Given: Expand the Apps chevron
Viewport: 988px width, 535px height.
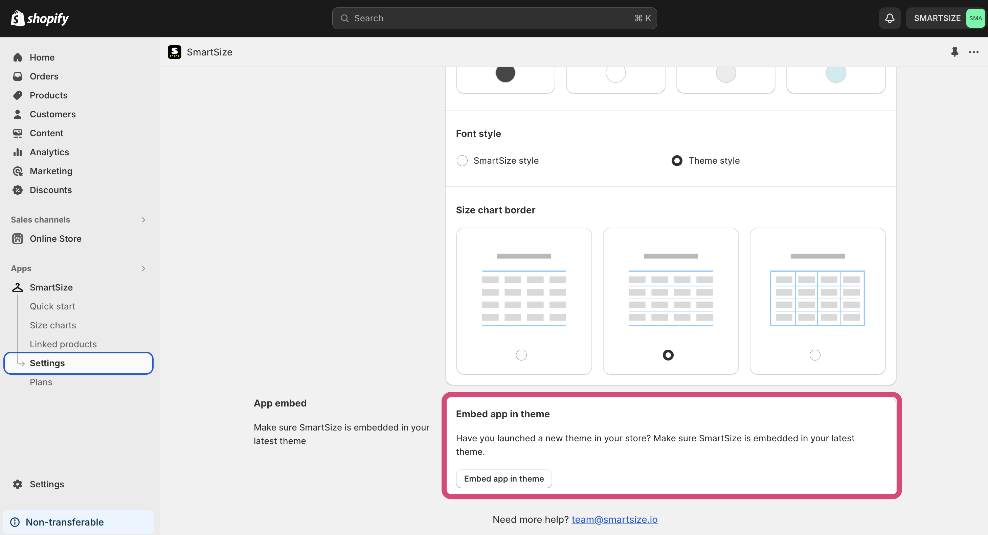Looking at the screenshot, I should pos(143,268).
